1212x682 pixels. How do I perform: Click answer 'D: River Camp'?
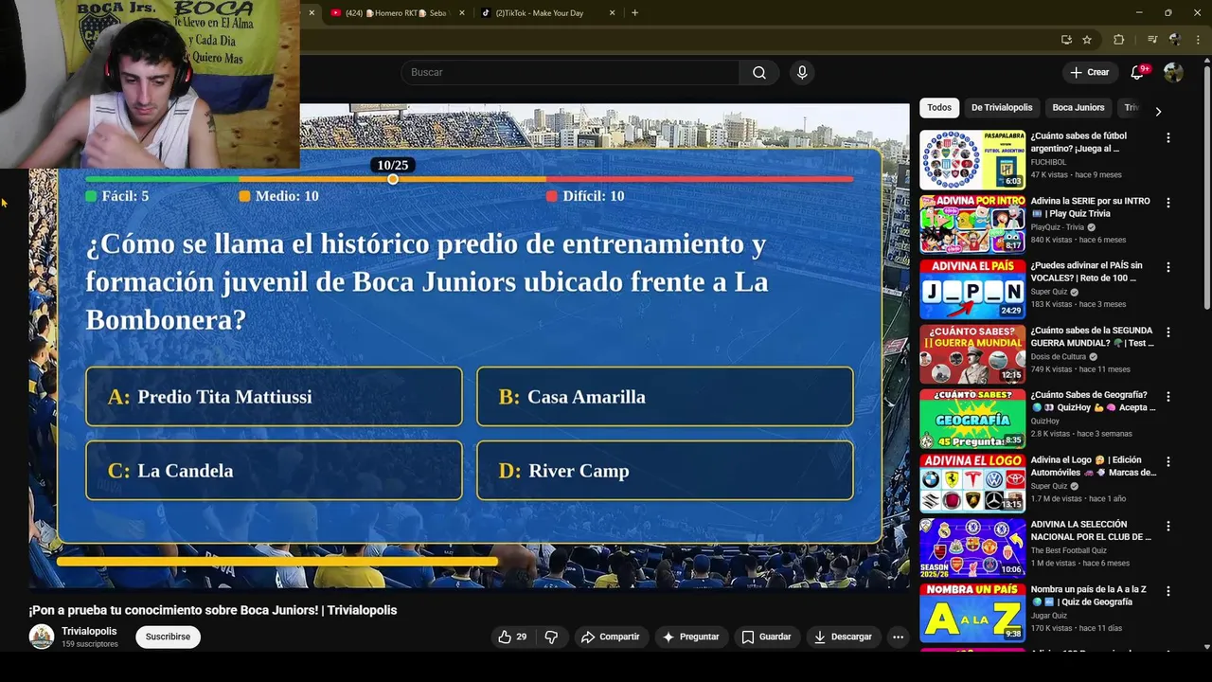click(x=665, y=471)
